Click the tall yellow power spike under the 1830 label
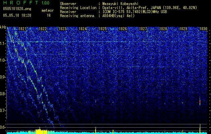The height and width of the screenshot is (134, 211). point(200,129)
